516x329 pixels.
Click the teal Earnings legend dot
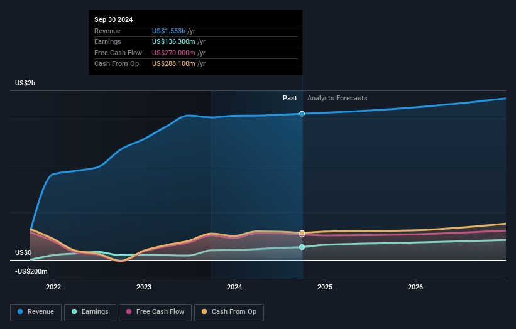pyautogui.click(x=74, y=311)
